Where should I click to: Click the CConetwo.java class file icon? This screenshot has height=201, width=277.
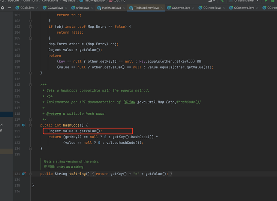(x=231, y=8)
